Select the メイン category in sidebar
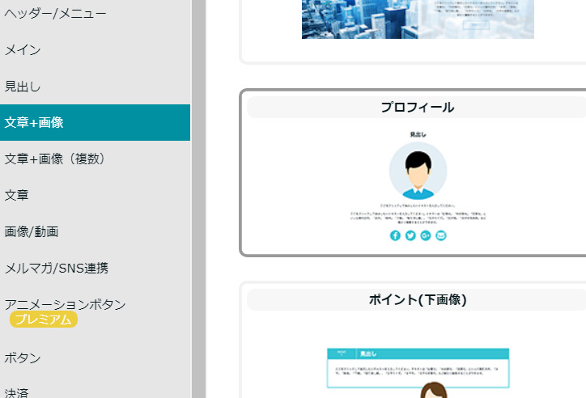586x398 pixels. pos(23,50)
